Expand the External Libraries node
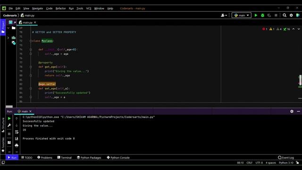Viewport: 302px width, 170px height. tap(8, 38)
